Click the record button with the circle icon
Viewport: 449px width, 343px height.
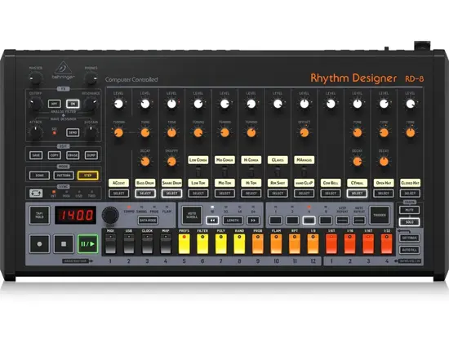39,244
